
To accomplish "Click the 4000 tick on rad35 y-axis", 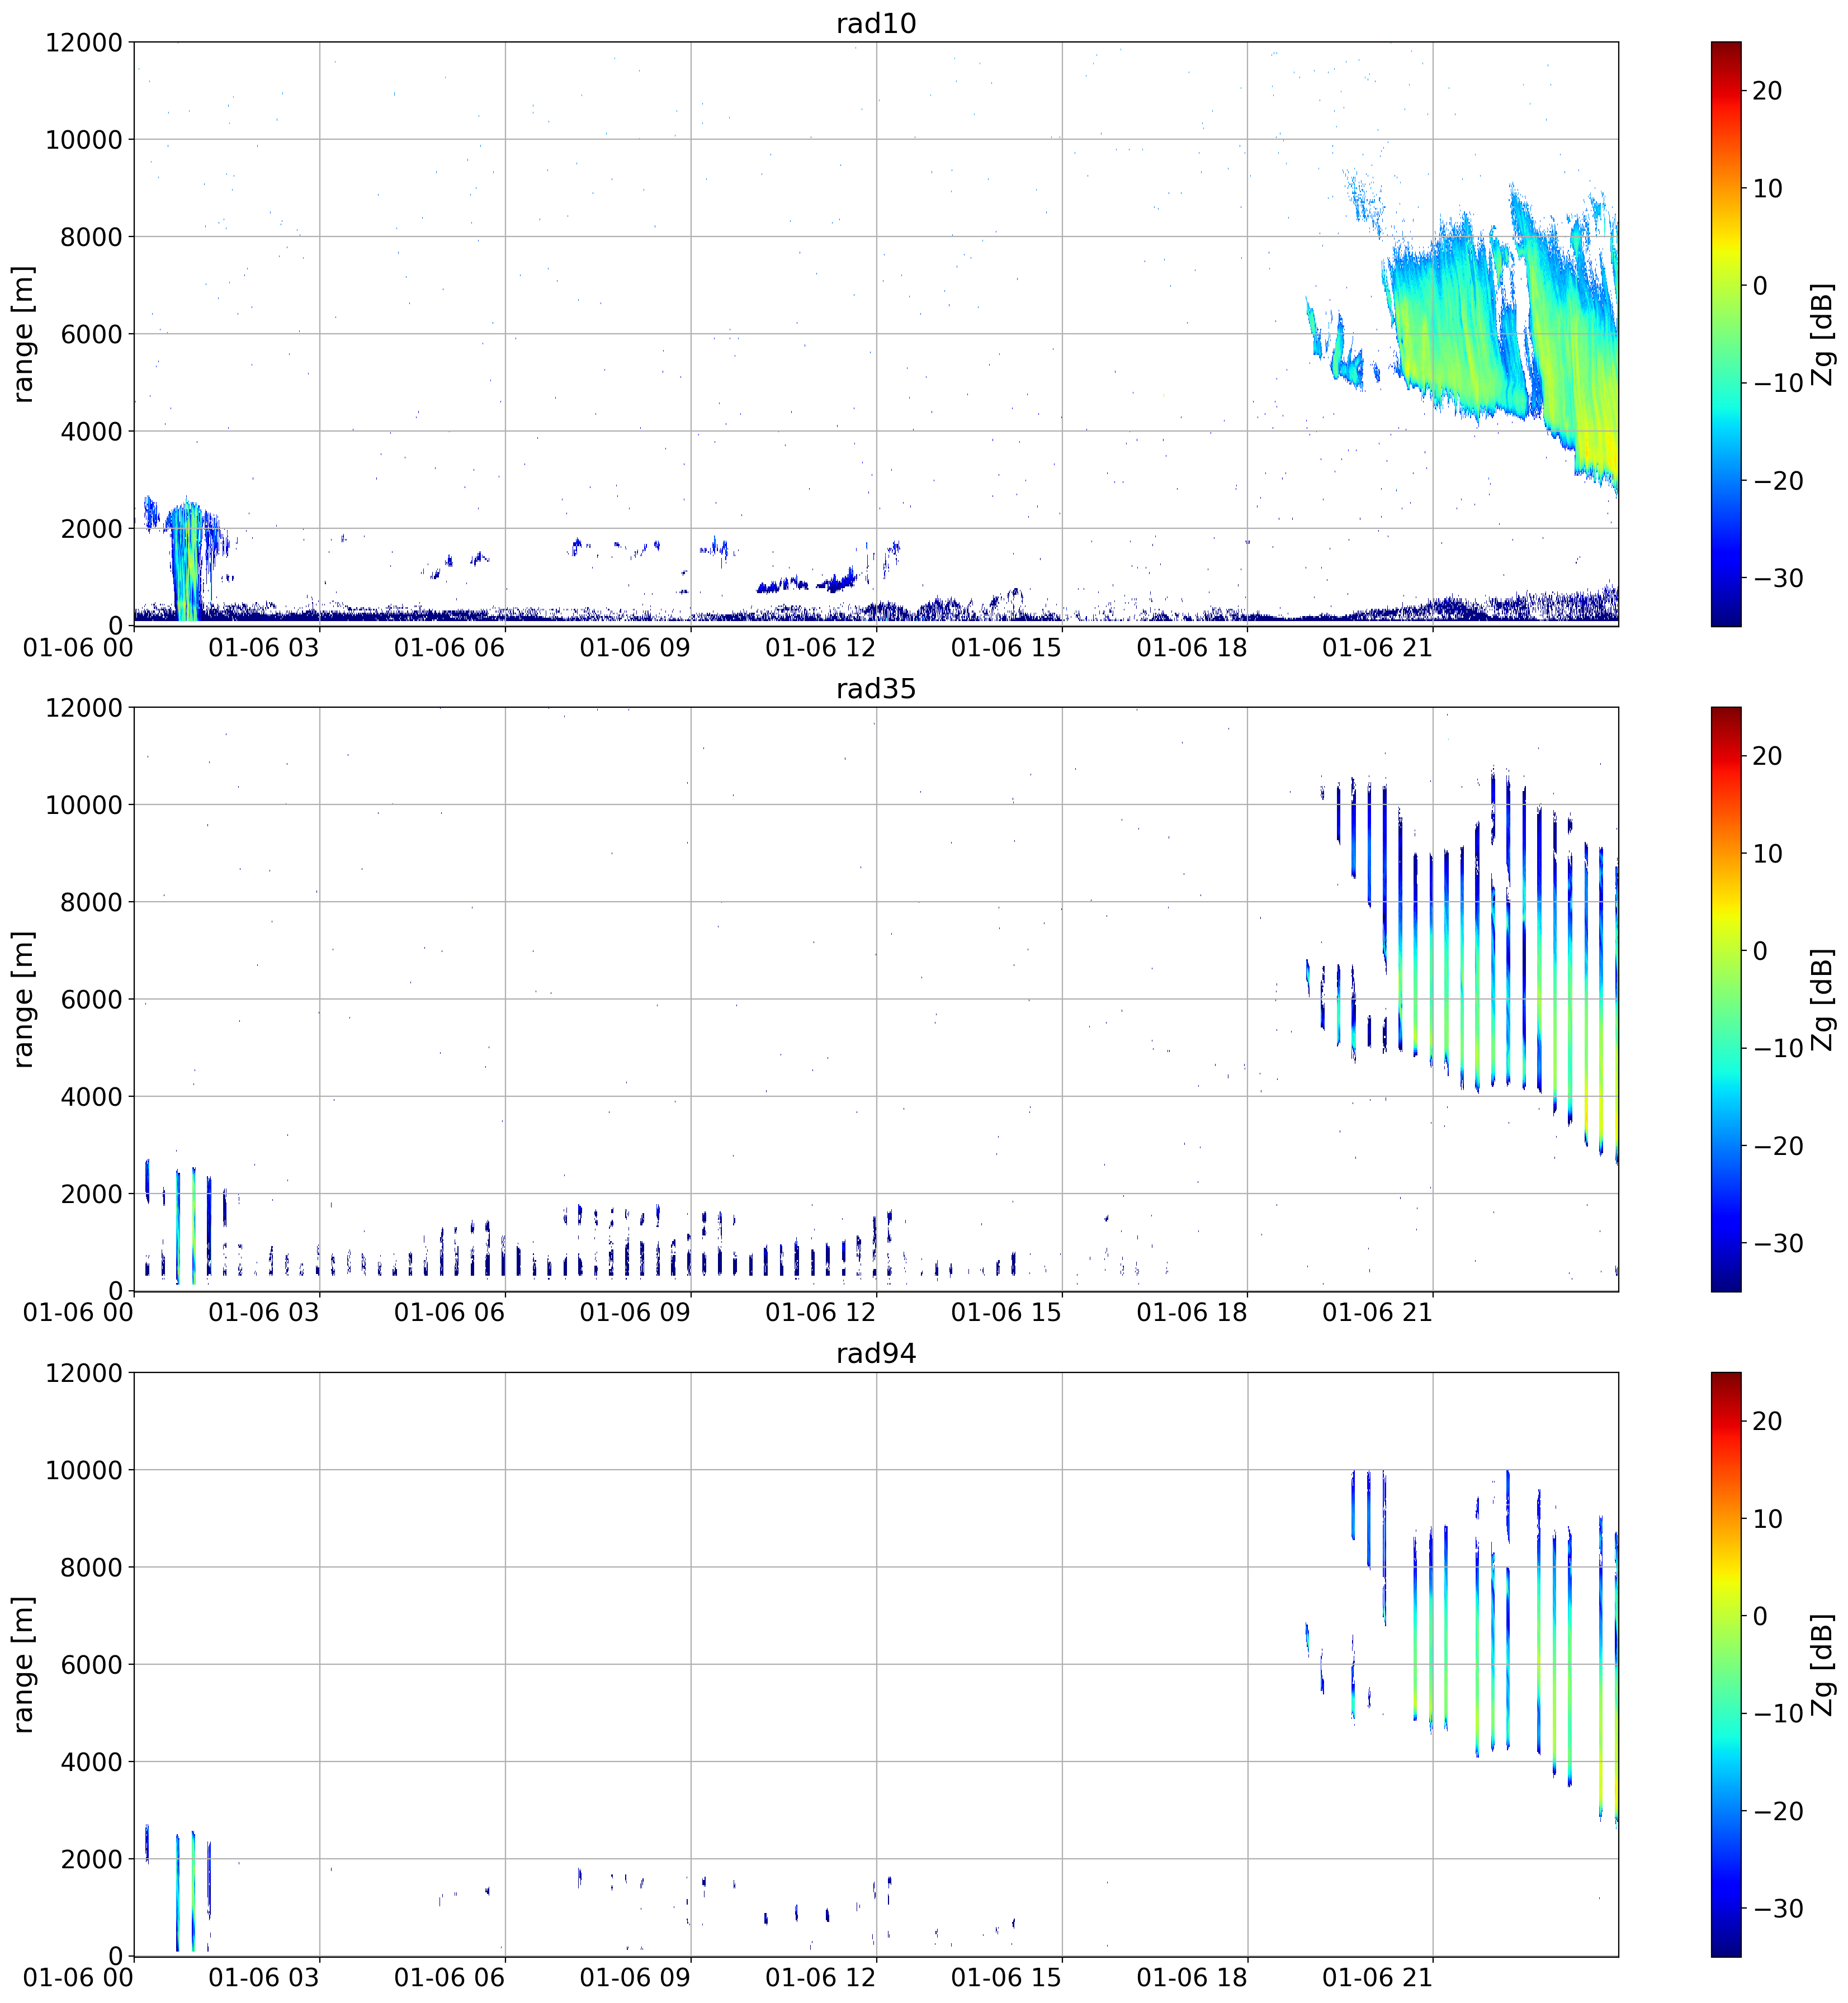I will pos(92,1097).
